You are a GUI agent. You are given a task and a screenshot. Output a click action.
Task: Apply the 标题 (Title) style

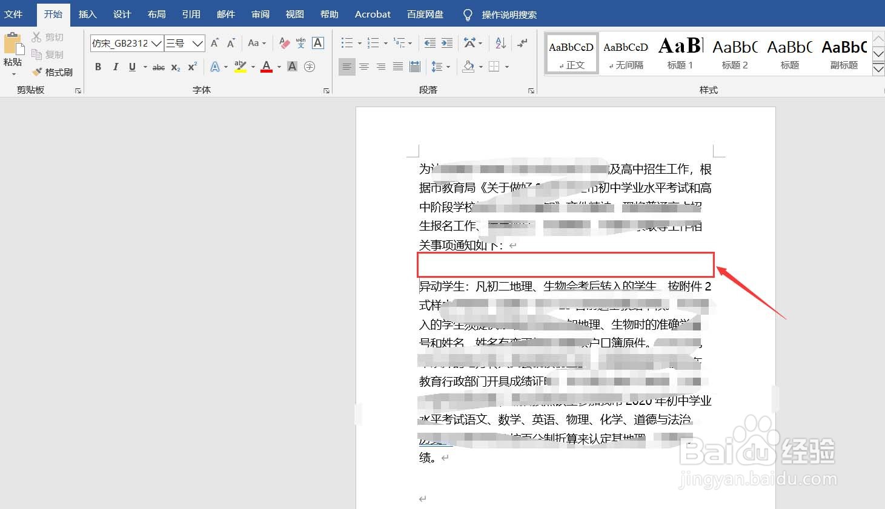click(789, 53)
